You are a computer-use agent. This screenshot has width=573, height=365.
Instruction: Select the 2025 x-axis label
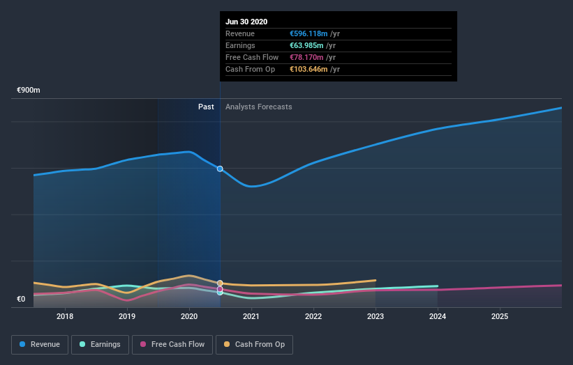pyautogui.click(x=500, y=316)
